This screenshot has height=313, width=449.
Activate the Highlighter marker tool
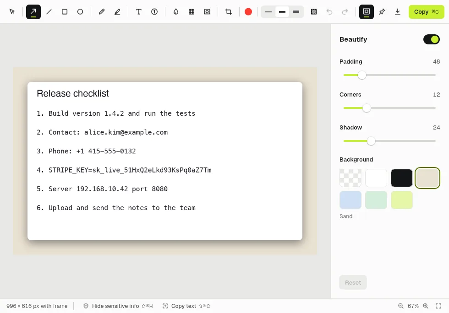click(117, 12)
